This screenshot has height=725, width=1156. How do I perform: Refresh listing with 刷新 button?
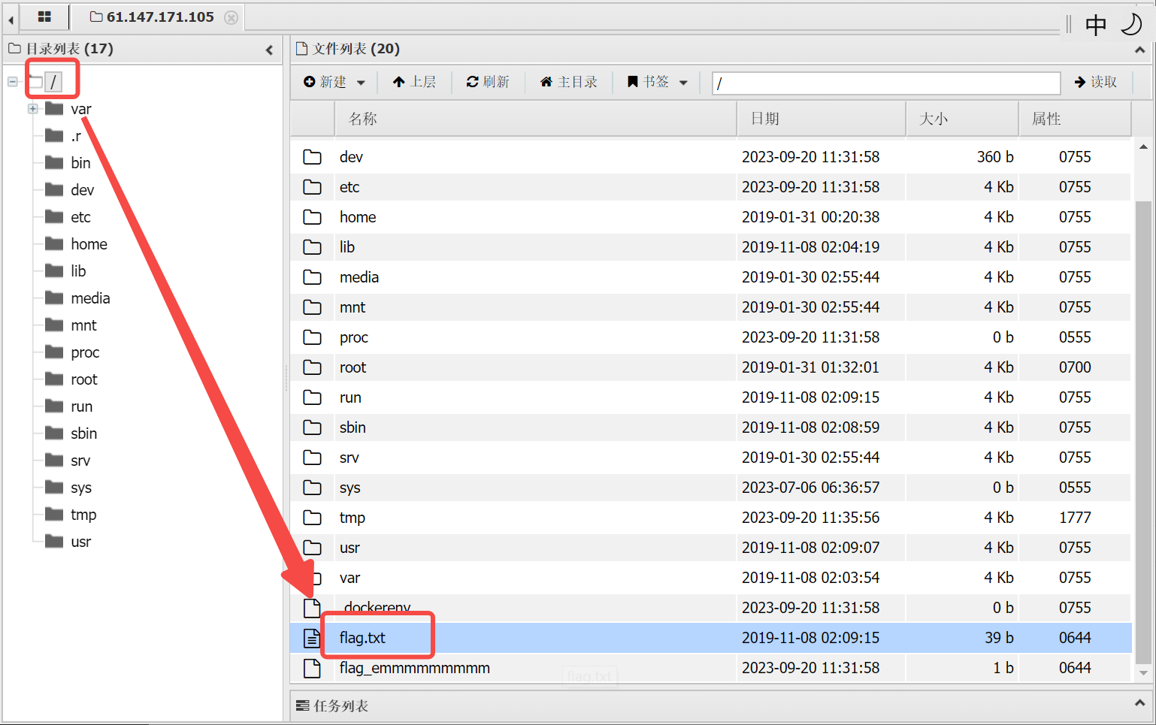coord(488,82)
